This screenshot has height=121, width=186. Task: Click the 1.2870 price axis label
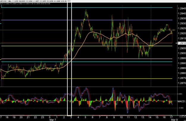182,83
